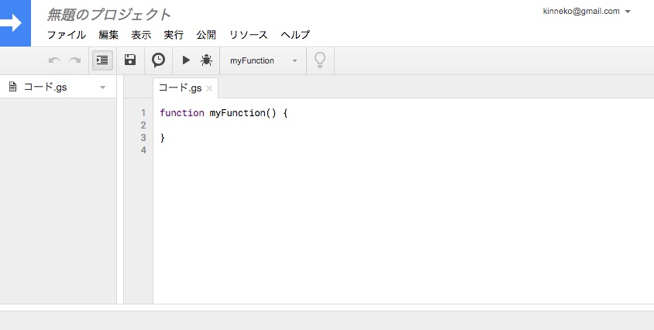This screenshot has height=330, width=654.
Task: Toggle the indent formatting button
Action: click(x=102, y=60)
